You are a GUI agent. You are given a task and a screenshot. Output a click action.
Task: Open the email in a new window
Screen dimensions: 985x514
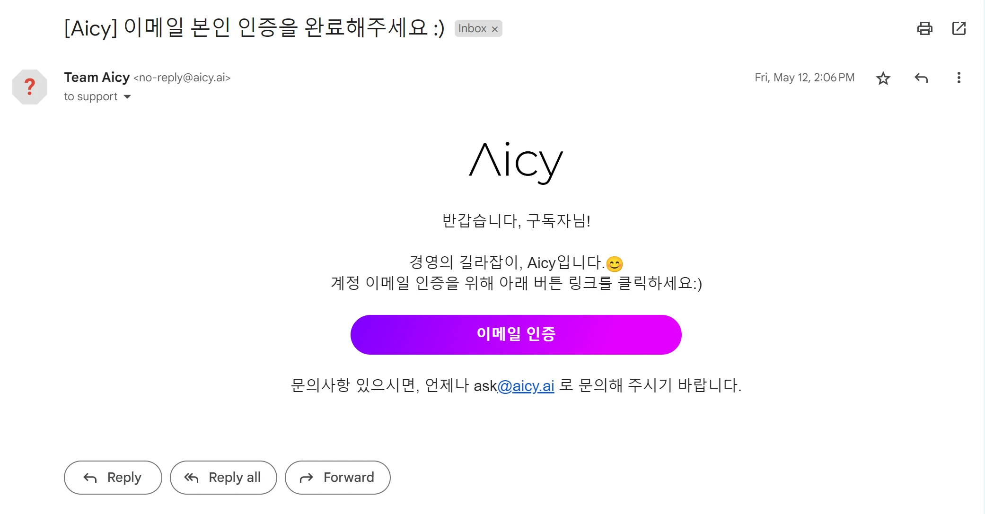click(959, 28)
